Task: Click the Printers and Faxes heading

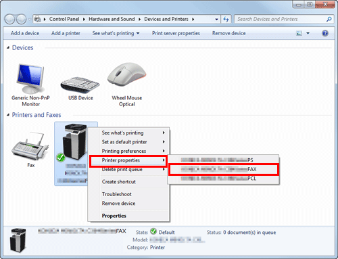Action: (x=37, y=115)
